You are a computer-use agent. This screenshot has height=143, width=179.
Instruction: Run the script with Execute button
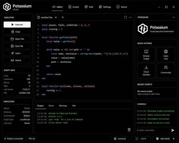17,24
